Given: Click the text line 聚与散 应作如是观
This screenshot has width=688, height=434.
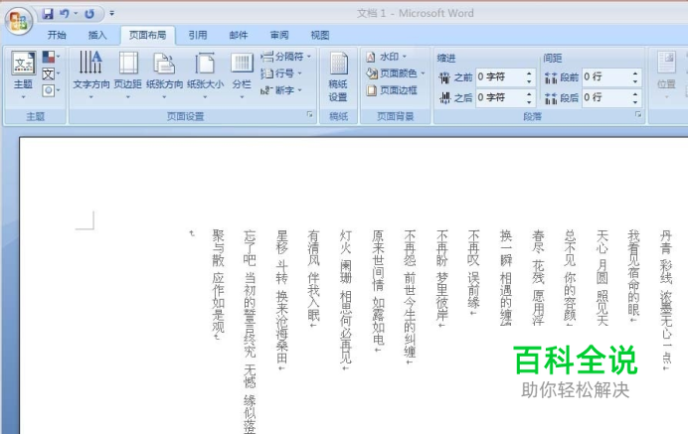Looking at the screenshot, I should pos(218,284).
